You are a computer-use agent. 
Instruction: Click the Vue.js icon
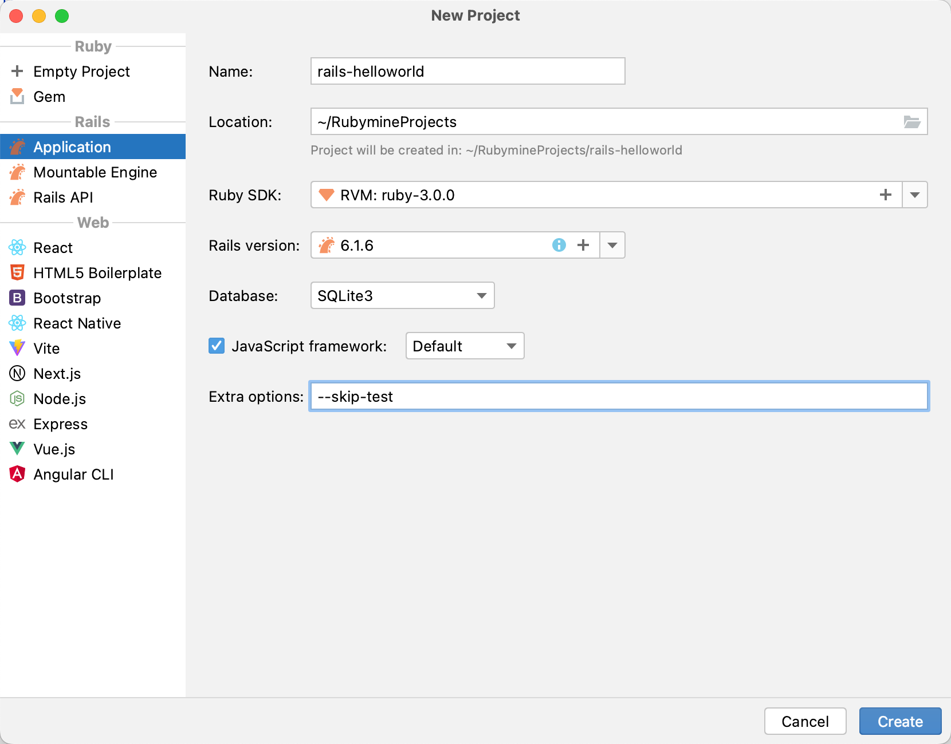[x=17, y=449]
